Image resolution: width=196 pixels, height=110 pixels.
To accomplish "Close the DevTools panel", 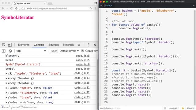I will point(95,45).
